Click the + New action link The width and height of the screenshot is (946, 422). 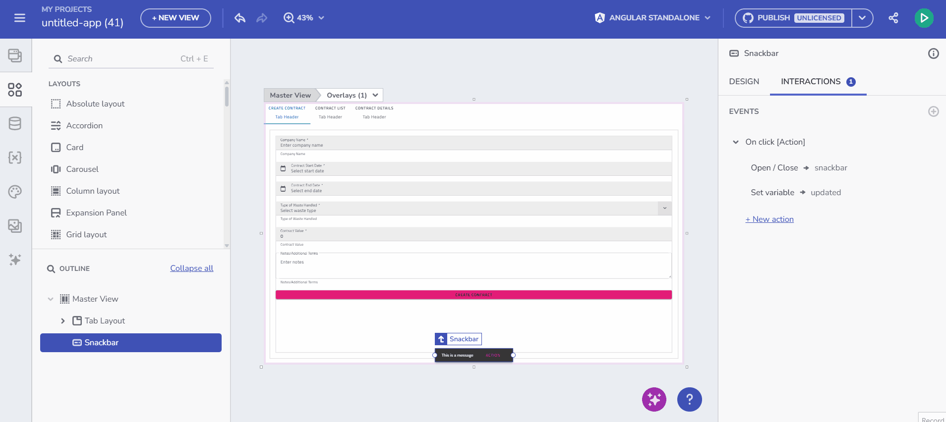(x=769, y=219)
